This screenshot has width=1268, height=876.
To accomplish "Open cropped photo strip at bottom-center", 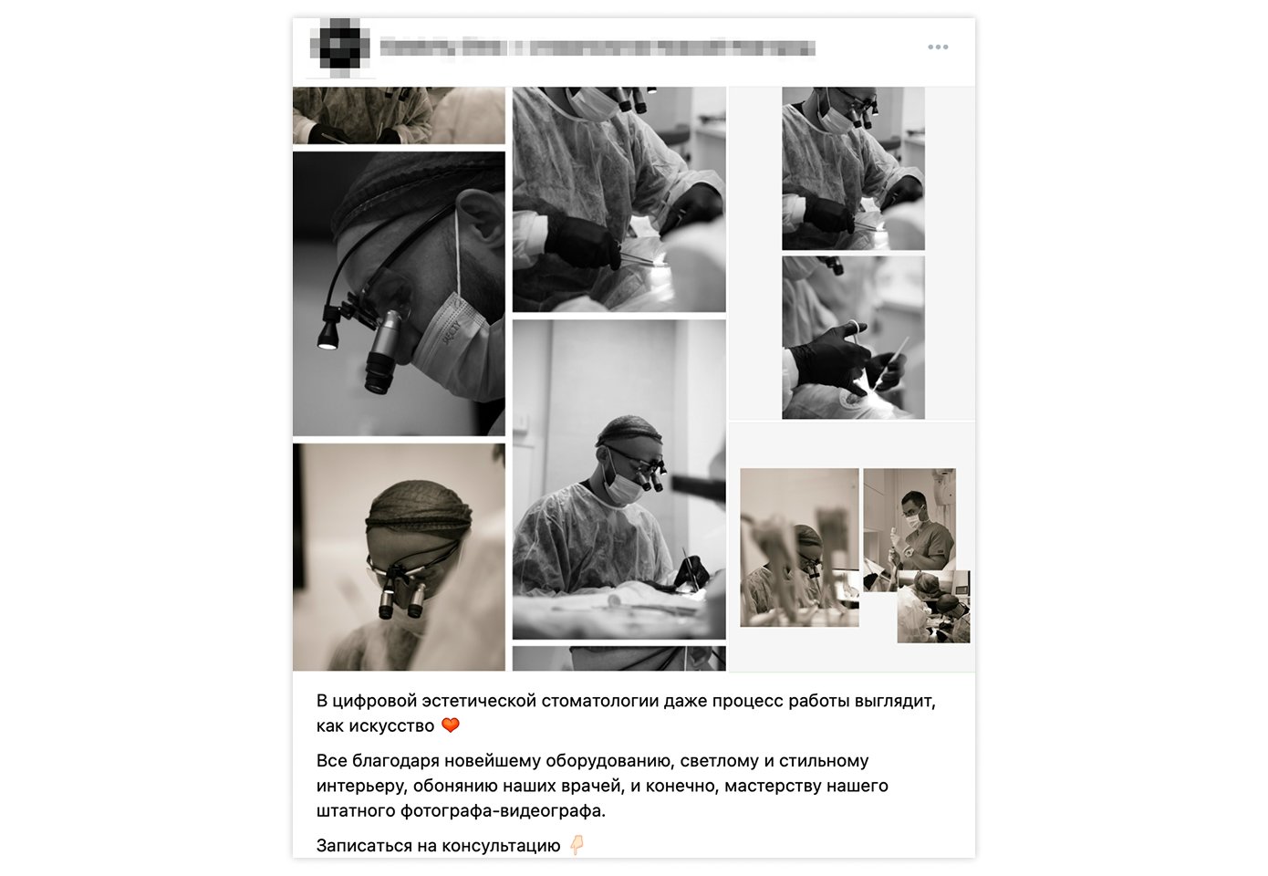I will (619, 659).
